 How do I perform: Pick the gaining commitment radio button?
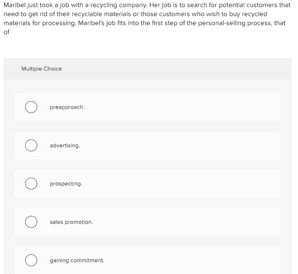(31, 260)
